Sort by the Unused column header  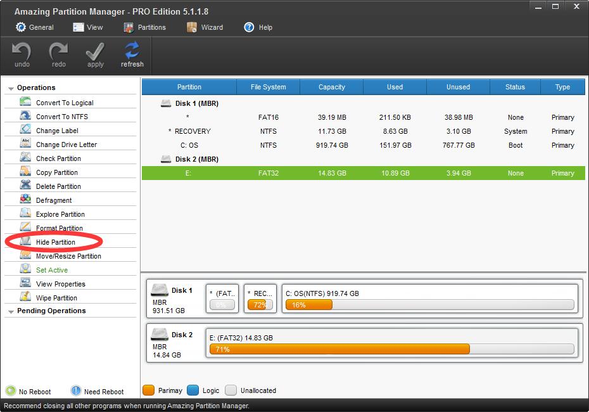pyautogui.click(x=458, y=87)
